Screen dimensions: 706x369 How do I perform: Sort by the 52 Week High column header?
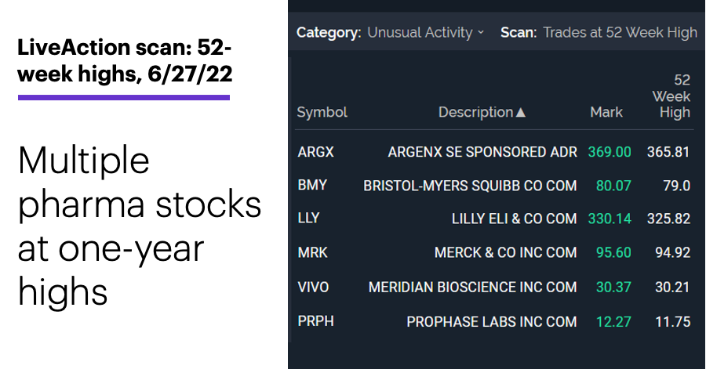click(x=671, y=96)
